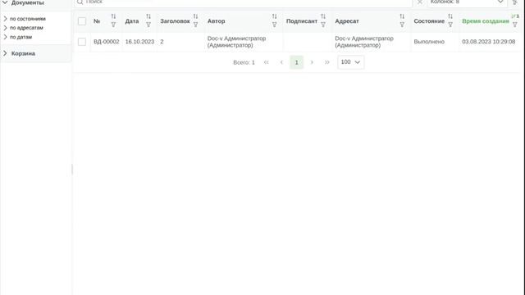Open Корзина in the sidebar

[x=23, y=53]
